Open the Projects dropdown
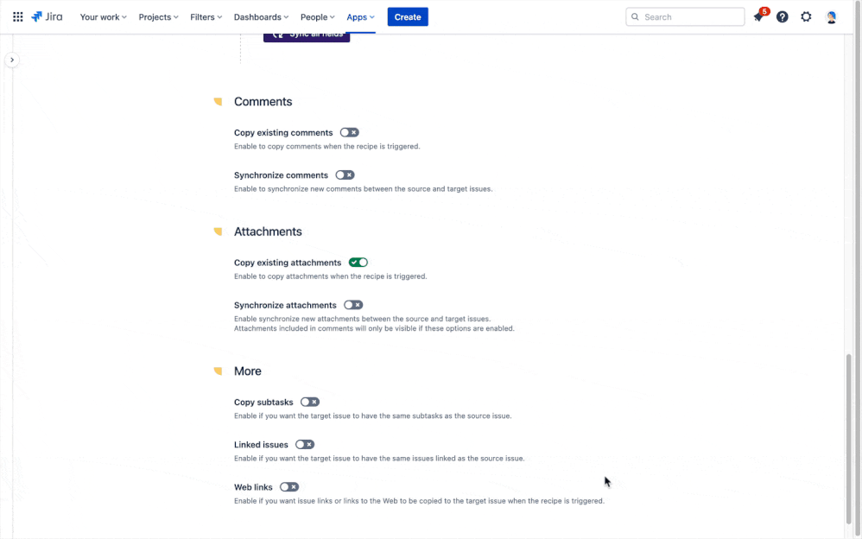The image size is (862, 539). coord(157,16)
